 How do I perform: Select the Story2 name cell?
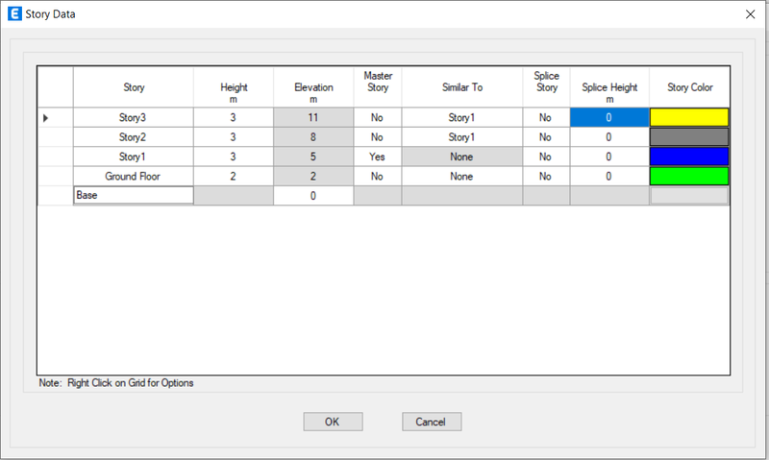pos(134,137)
